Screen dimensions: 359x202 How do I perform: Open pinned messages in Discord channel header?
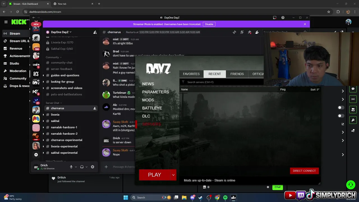250,32
